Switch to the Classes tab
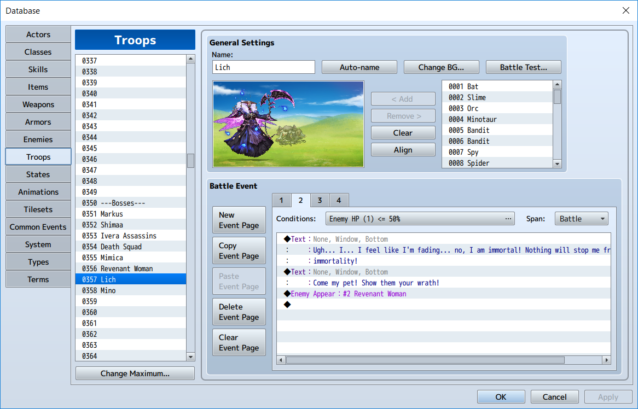Viewport: 638px width, 409px height. (x=38, y=52)
